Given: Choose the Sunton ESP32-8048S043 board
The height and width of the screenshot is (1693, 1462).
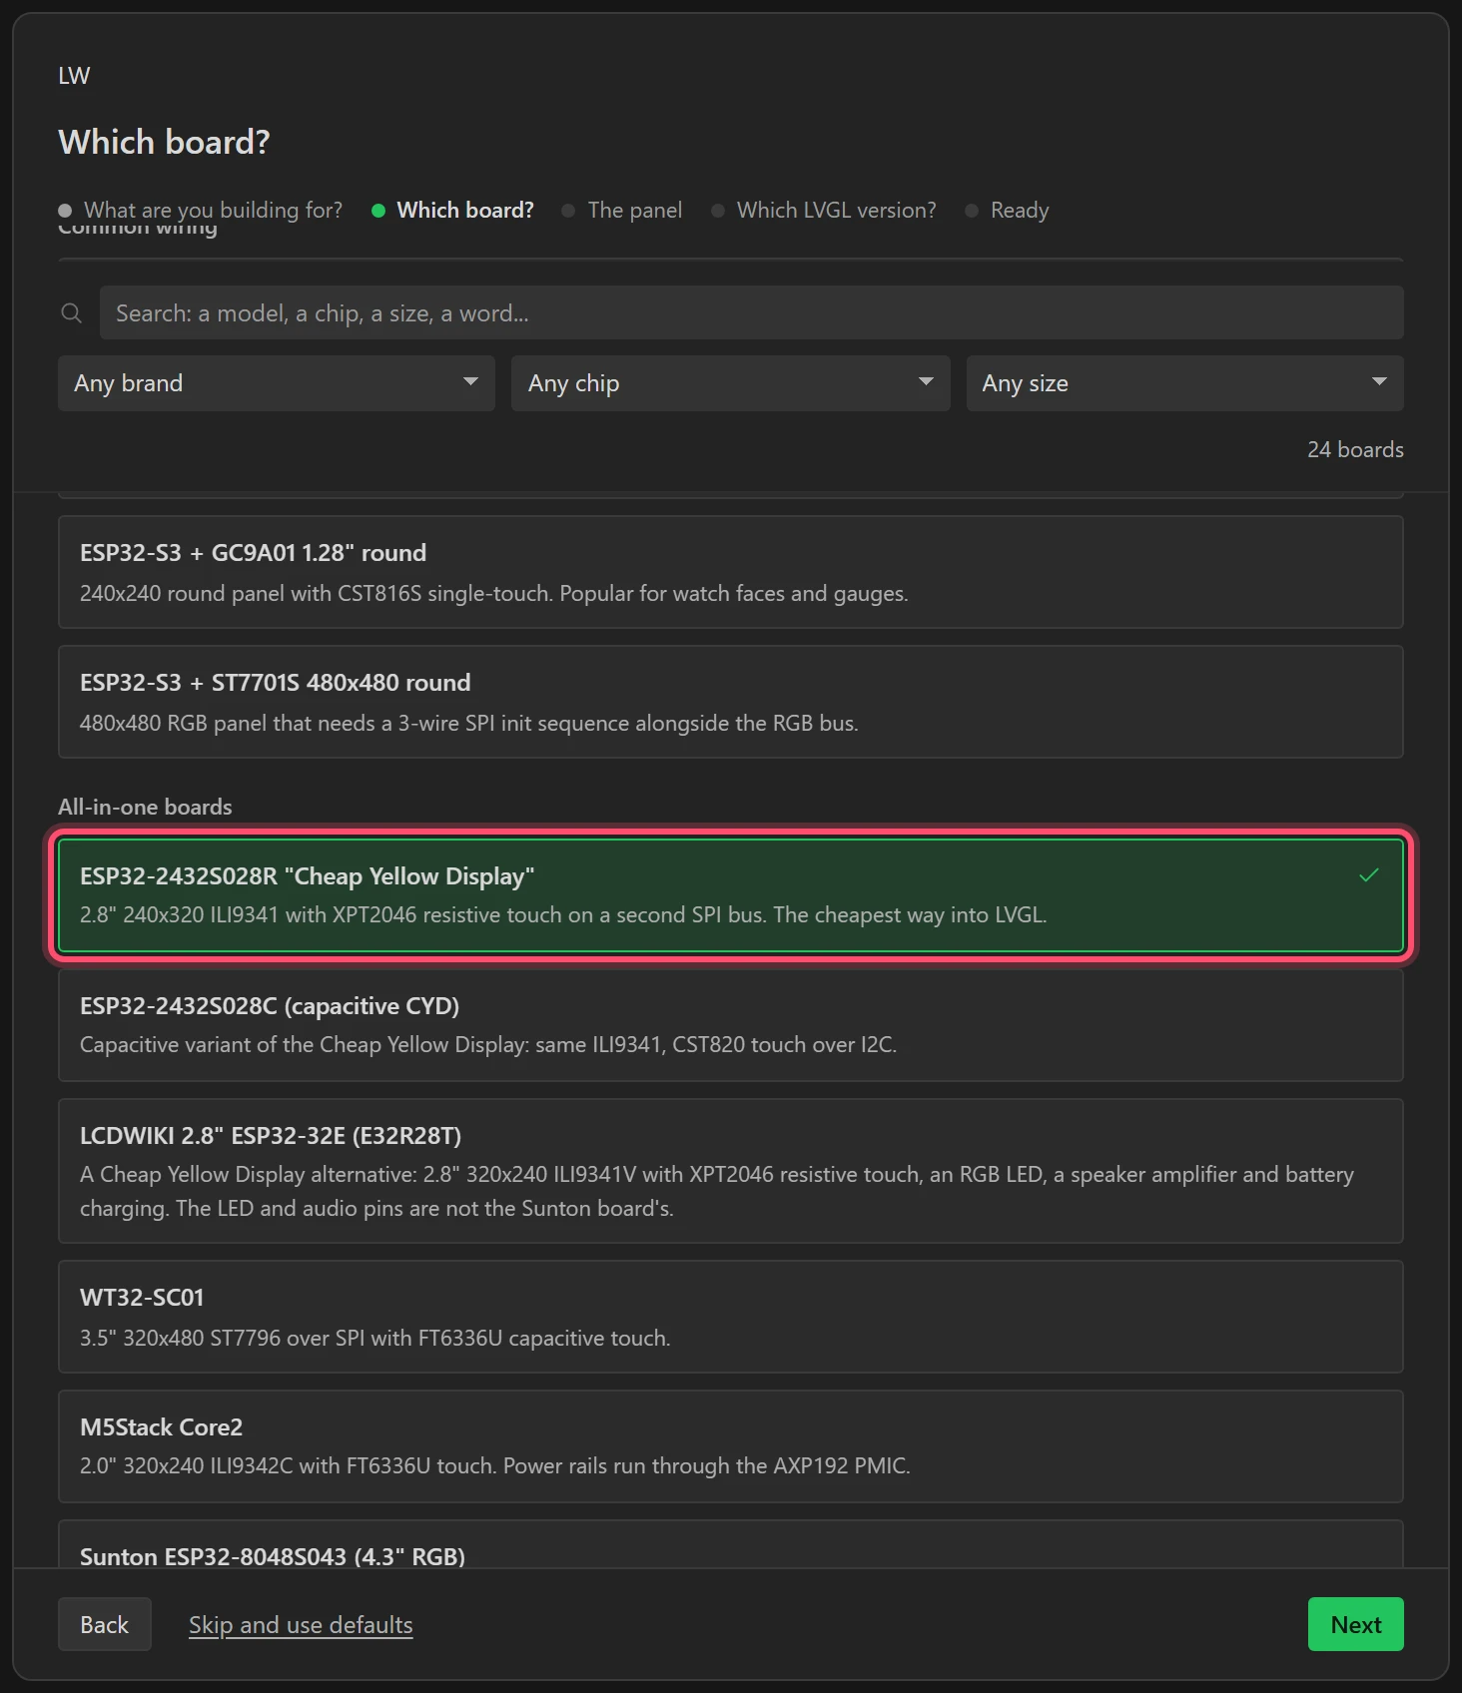Looking at the screenshot, I should [730, 1544].
